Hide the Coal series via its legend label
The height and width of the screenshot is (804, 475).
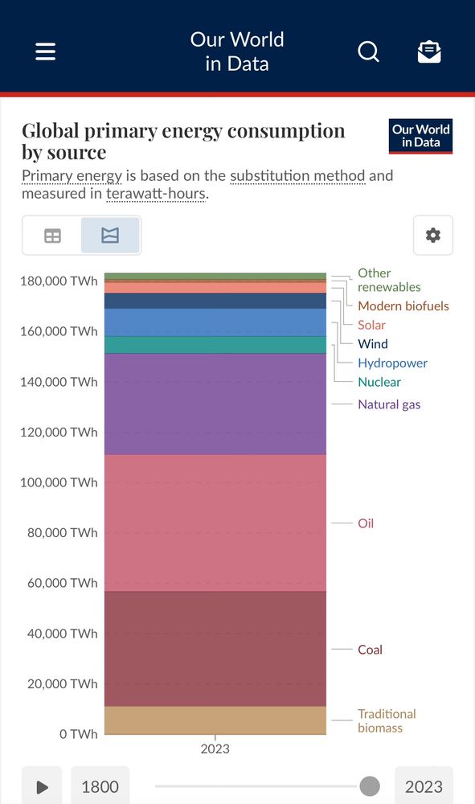click(370, 650)
